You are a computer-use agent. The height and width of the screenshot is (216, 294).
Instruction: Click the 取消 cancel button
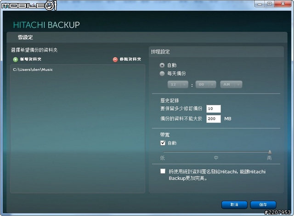pyautogui.click(x=234, y=205)
